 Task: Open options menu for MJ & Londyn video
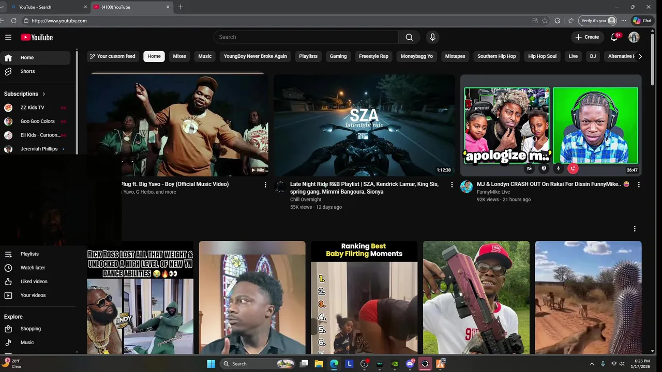tap(639, 184)
